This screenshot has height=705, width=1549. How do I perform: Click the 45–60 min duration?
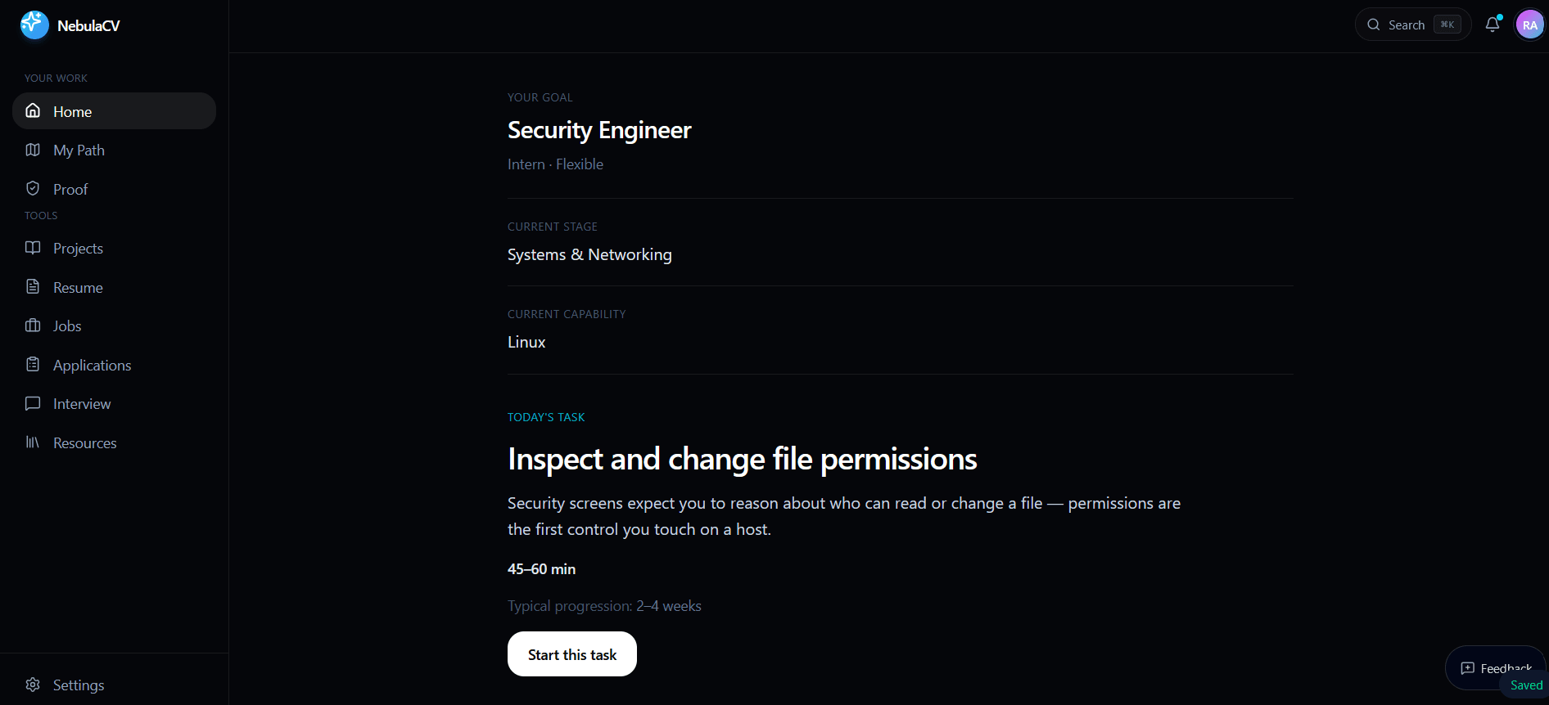click(541, 569)
